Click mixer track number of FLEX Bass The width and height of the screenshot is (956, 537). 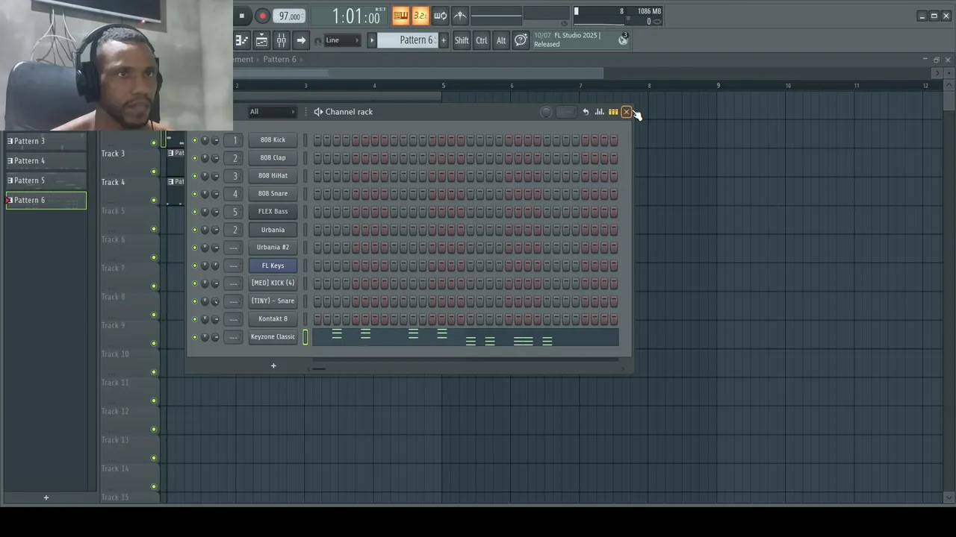(x=235, y=211)
